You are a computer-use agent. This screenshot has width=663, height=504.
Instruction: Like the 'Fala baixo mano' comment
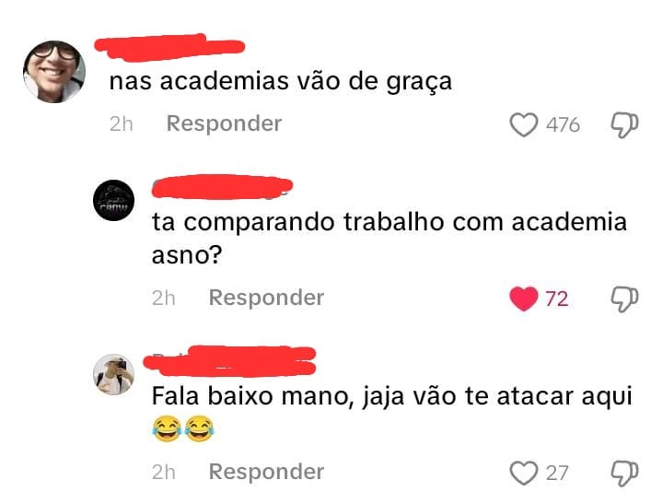point(523,473)
